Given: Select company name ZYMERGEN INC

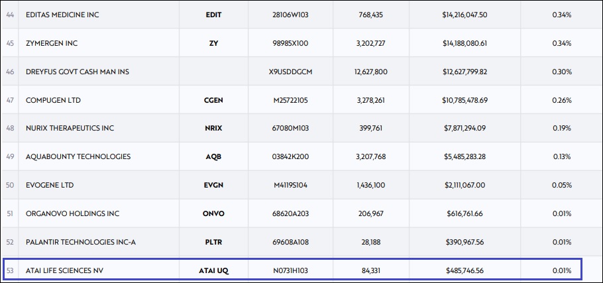Looking at the screenshot, I should [x=52, y=44].
